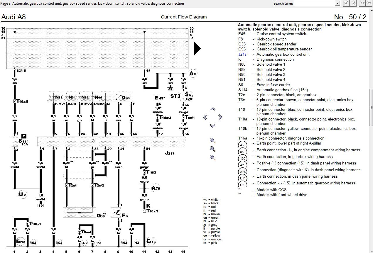Zoom out with the minus magnifier

click(x=213, y=157)
